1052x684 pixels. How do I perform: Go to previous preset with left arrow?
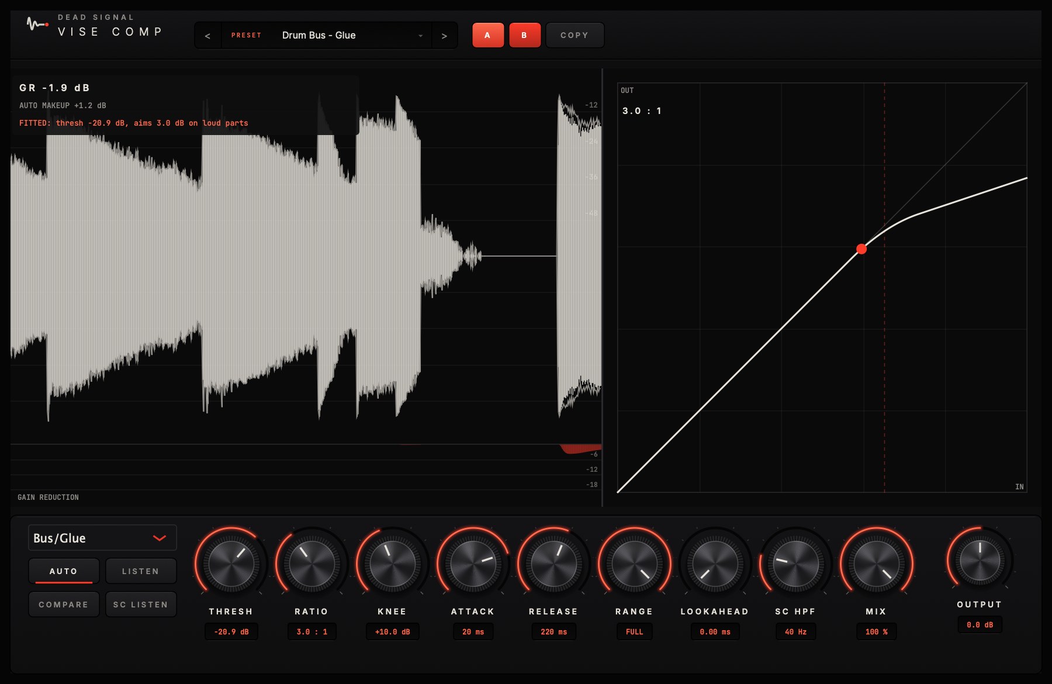pos(207,36)
